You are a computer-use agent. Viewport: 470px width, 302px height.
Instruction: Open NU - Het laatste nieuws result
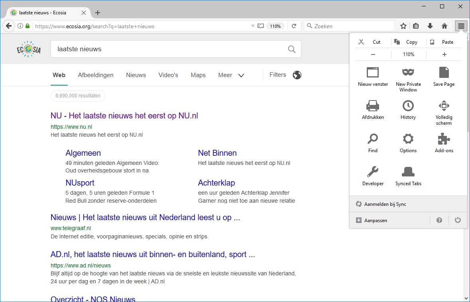click(124, 116)
